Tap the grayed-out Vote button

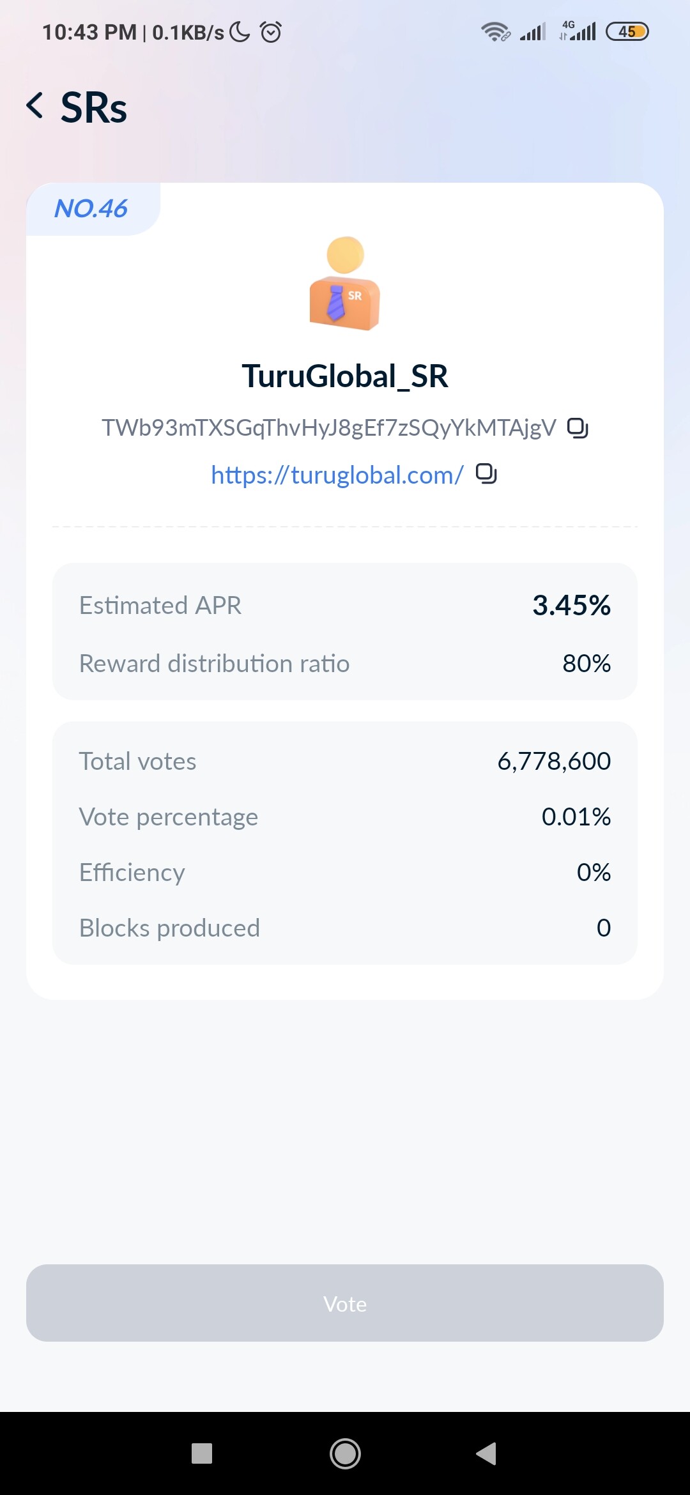345,1303
